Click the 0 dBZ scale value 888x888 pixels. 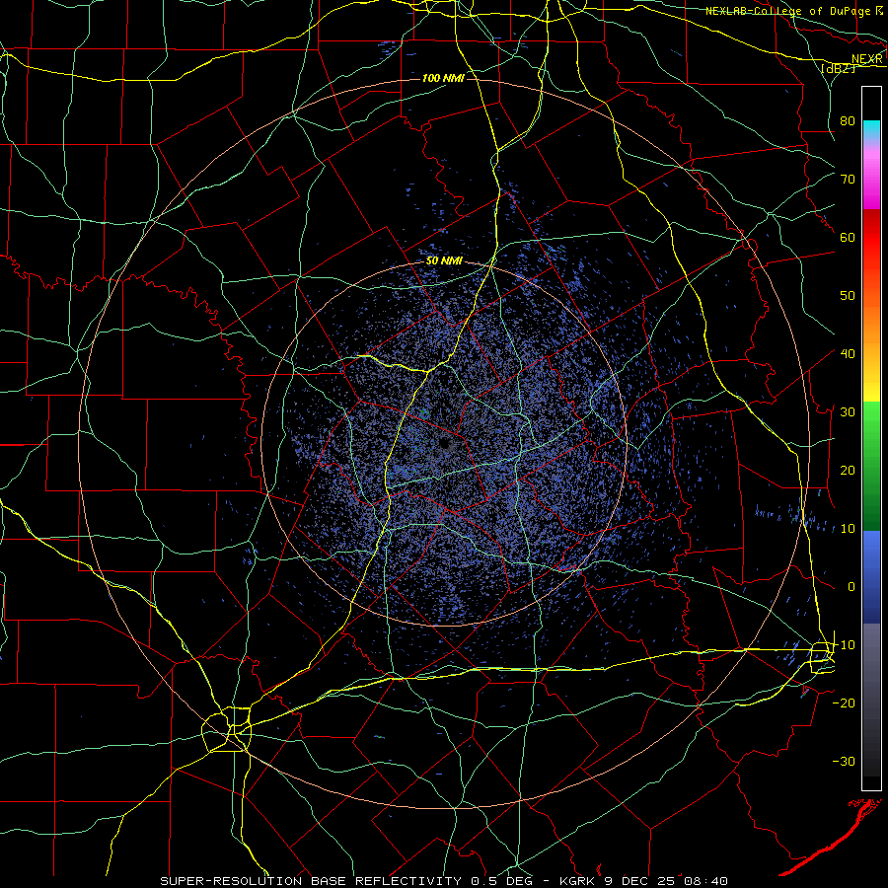tap(851, 587)
